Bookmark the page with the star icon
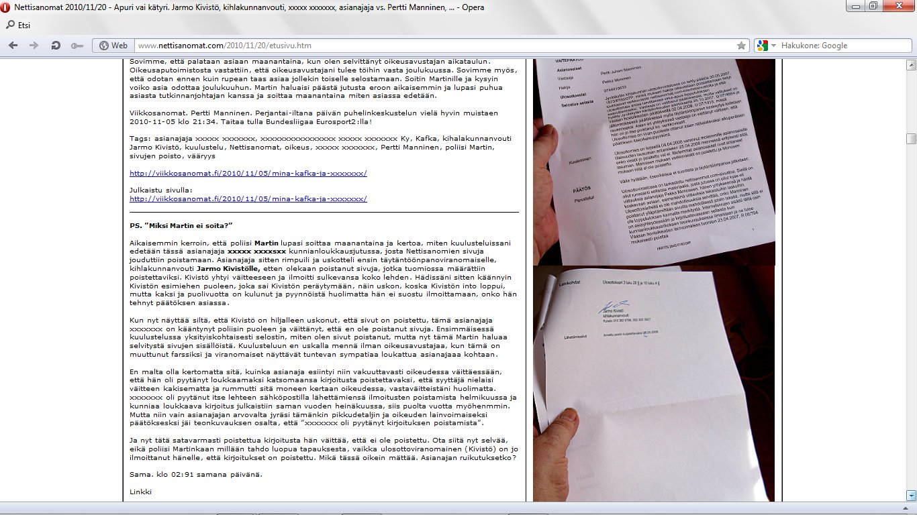Screen dimensions: 917x515 (x=741, y=46)
